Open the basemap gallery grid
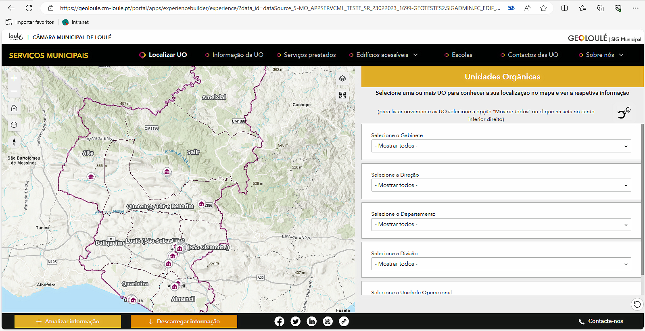The height and width of the screenshot is (331, 645). (342, 95)
